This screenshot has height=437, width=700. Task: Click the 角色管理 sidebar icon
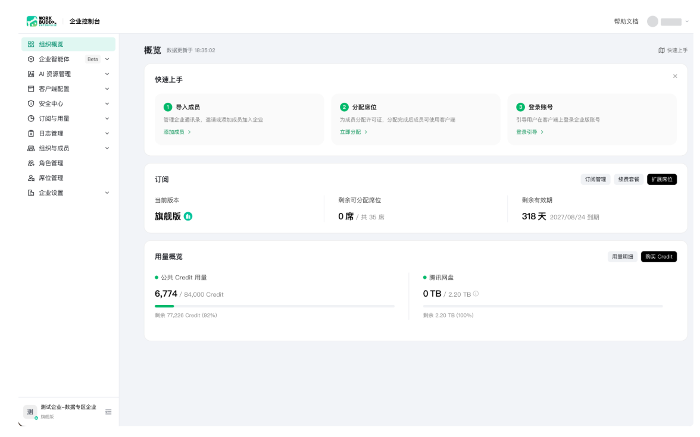[x=31, y=163]
